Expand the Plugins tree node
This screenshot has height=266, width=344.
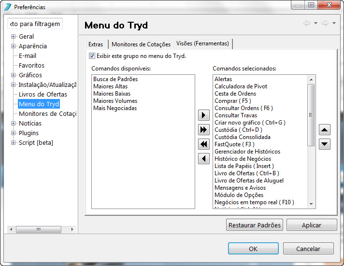13,133
